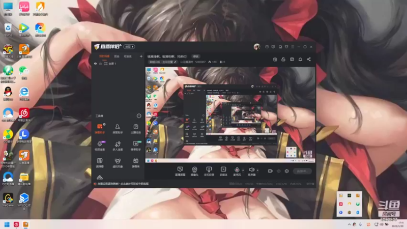Open the 主播任务 streamer tasks tool
Viewport: 407px width, 229px height.
click(135, 129)
